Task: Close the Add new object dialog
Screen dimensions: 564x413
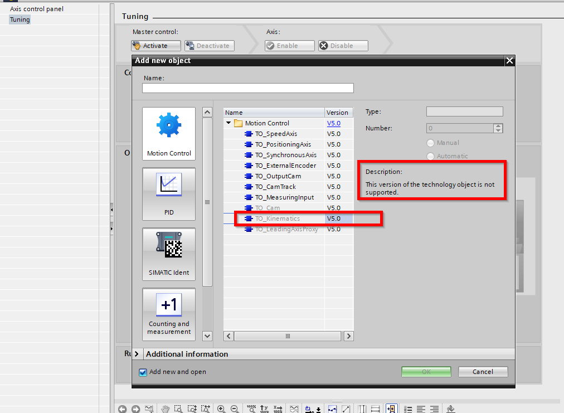Action: [x=509, y=60]
